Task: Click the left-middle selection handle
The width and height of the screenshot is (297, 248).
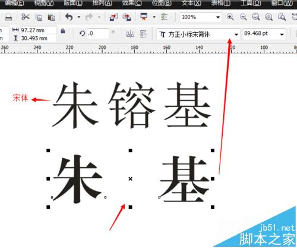Action: tap(48, 179)
